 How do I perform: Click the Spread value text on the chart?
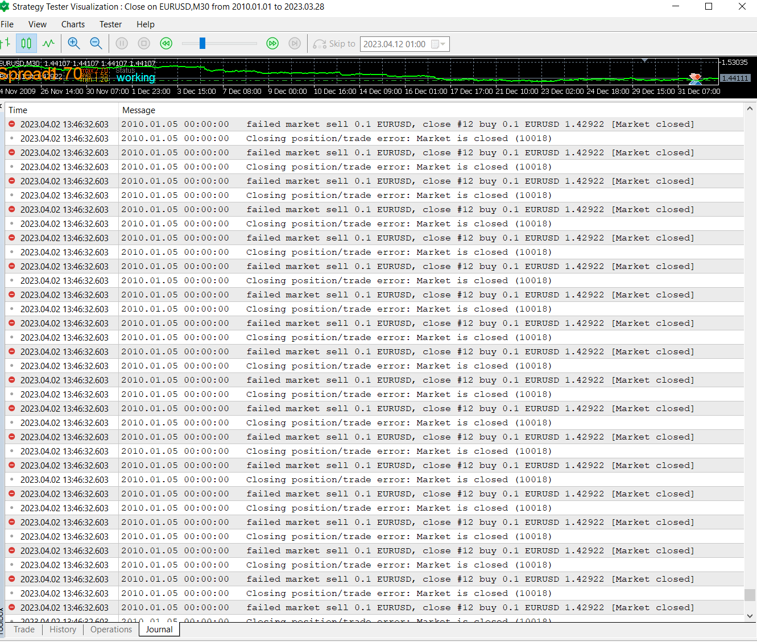click(42, 74)
